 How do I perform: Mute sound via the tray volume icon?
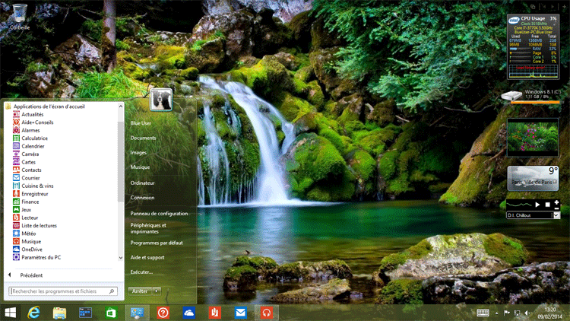pos(528,313)
